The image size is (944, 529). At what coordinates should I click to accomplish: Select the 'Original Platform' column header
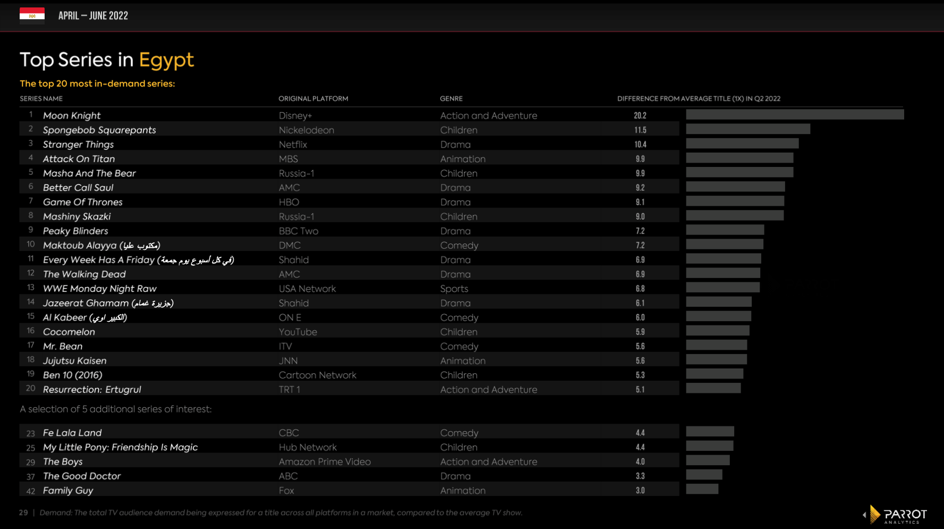(313, 98)
